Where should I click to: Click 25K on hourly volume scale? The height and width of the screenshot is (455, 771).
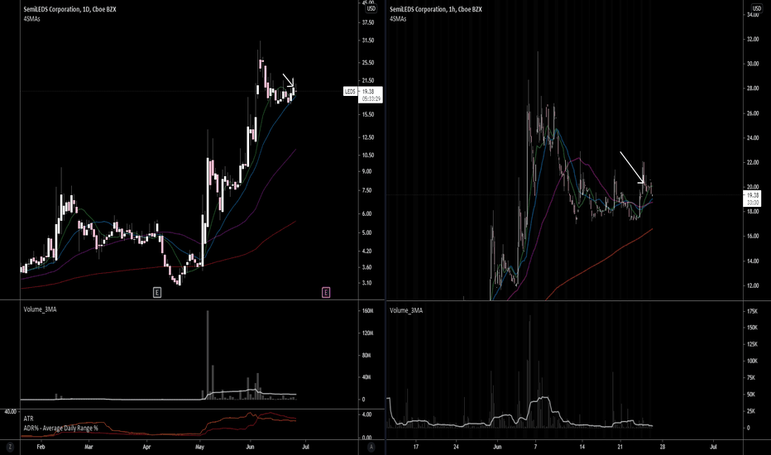click(x=751, y=410)
